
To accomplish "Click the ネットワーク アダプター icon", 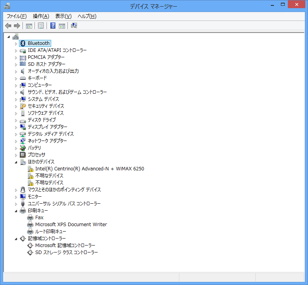I will point(23,141).
